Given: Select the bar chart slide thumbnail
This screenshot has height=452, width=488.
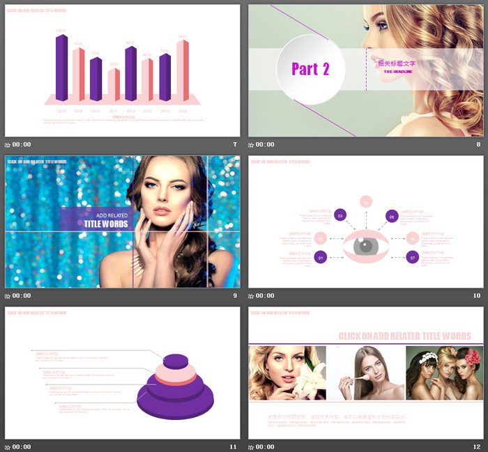Looking at the screenshot, I should [123, 70].
